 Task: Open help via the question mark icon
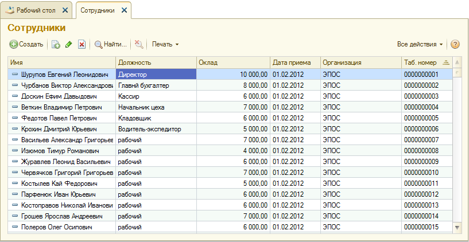click(455, 44)
